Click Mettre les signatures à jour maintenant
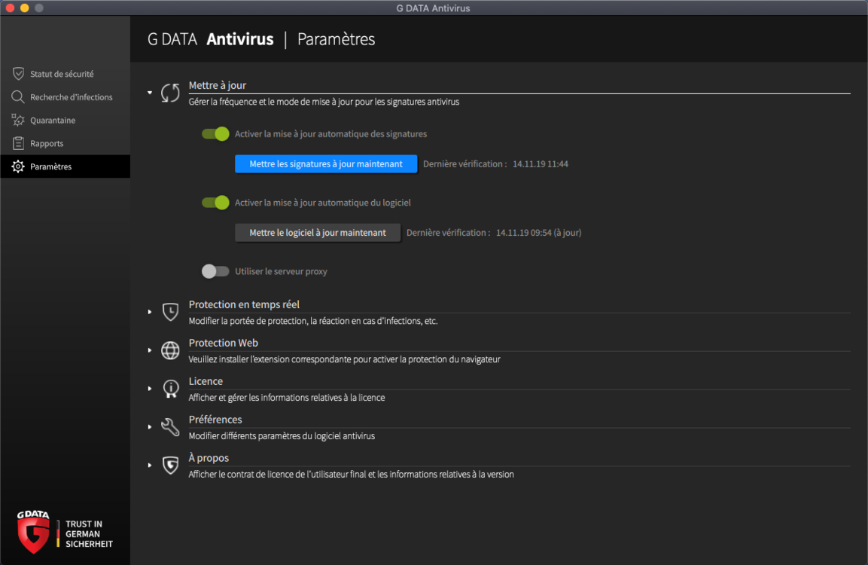The width and height of the screenshot is (868, 565). click(x=326, y=164)
